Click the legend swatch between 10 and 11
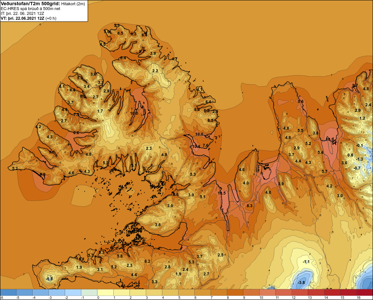The width and height of the screenshot is (373, 300). (267, 293)
